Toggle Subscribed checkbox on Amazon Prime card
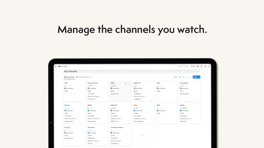 coord(88,88)
